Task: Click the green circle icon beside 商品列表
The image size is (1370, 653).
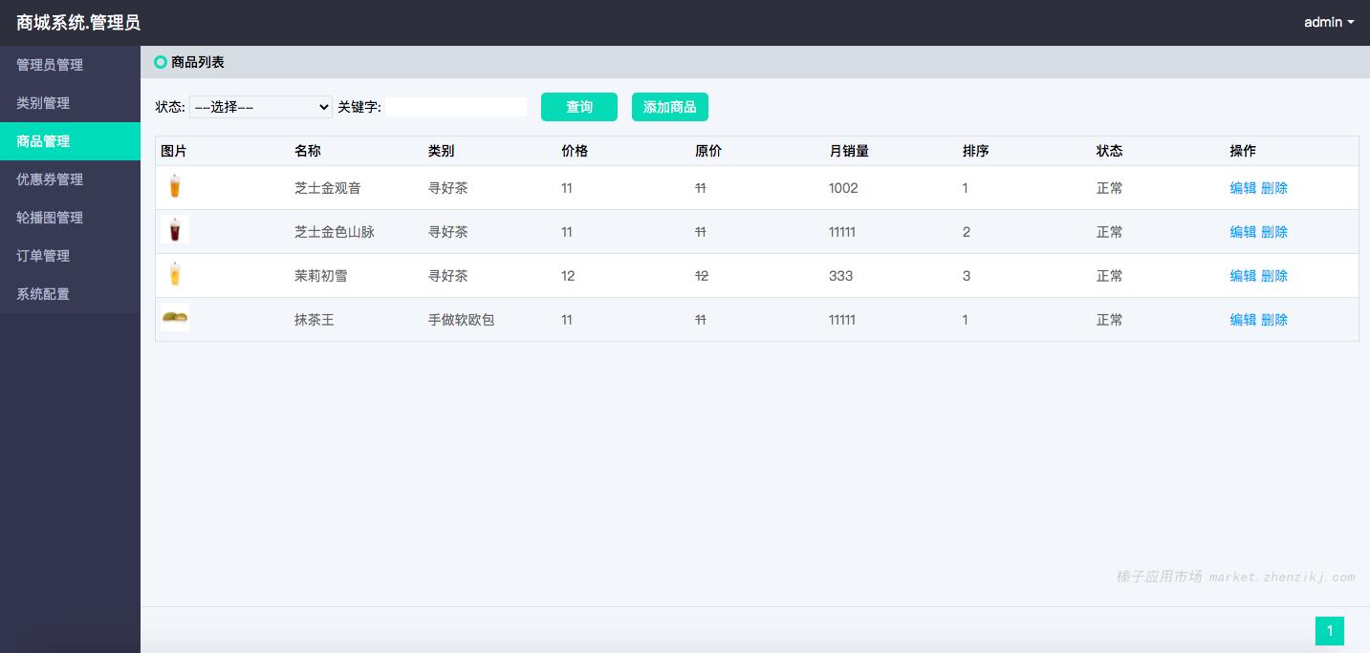Action: [x=161, y=62]
